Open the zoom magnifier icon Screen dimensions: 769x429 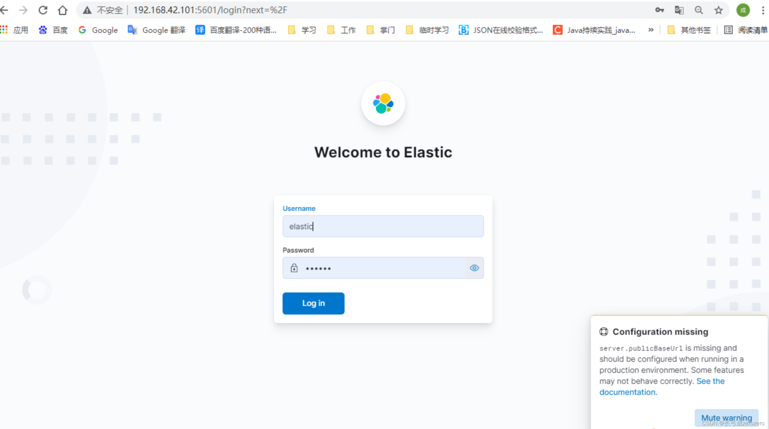[x=699, y=10]
